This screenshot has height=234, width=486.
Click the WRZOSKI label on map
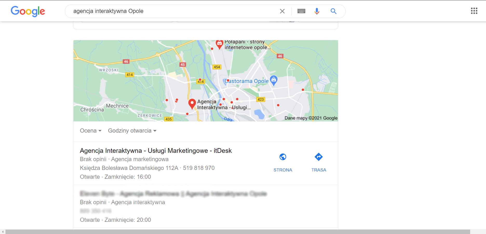coord(109,70)
